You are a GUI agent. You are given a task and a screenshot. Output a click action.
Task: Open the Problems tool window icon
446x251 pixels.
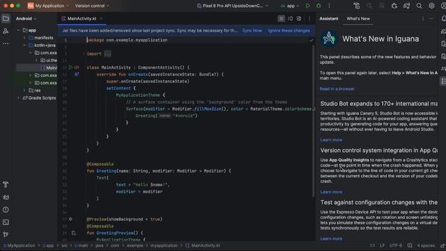[6, 210]
